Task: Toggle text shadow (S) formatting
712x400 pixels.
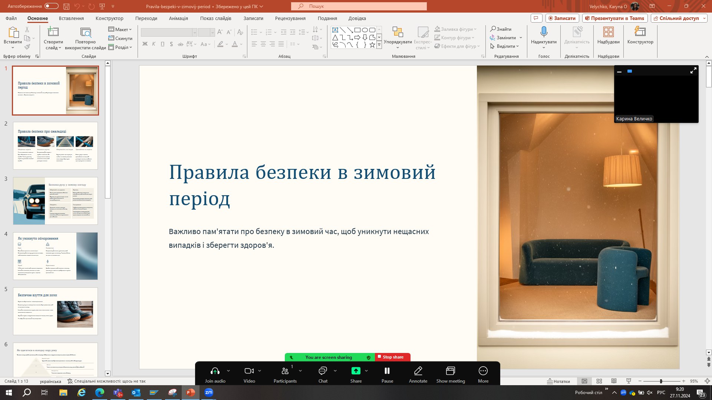Action: point(171,44)
